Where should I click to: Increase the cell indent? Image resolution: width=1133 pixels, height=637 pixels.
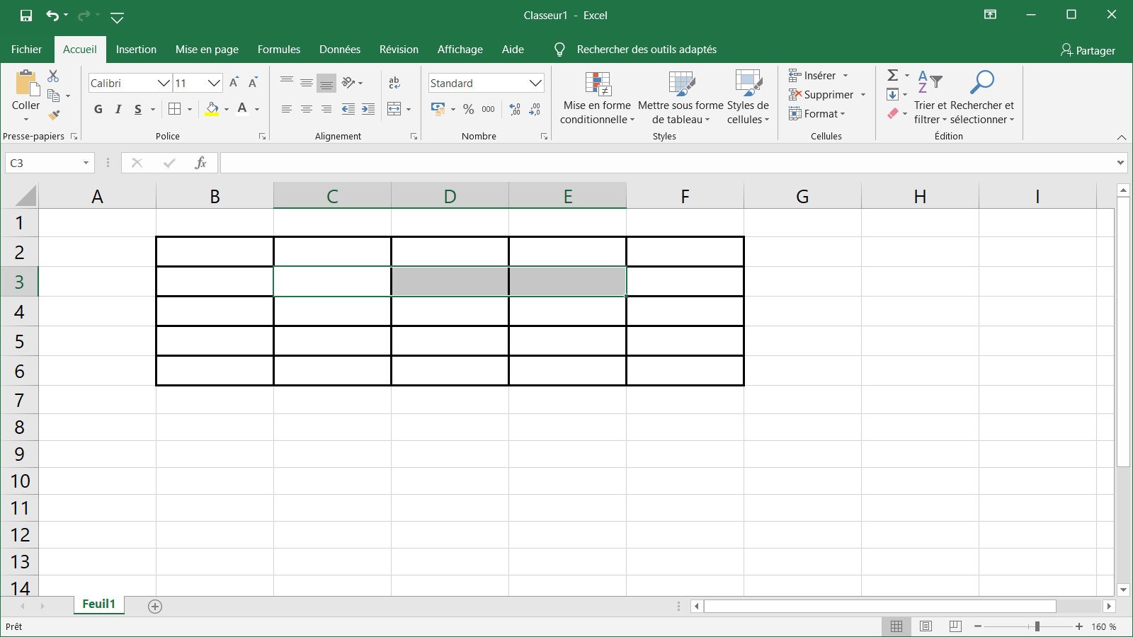[368, 109]
